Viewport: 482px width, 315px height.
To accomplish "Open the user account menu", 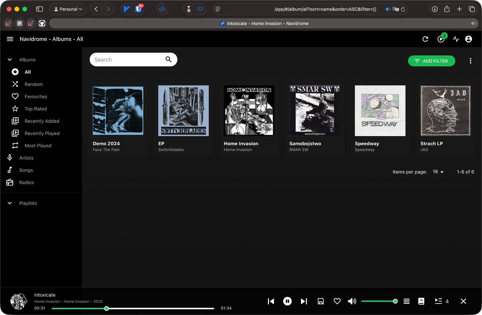I will (x=468, y=39).
